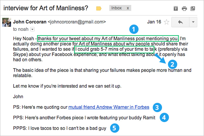Screen dimensions: 204x136
Task: Reply using the arrow button
Action: [x=180, y=22]
